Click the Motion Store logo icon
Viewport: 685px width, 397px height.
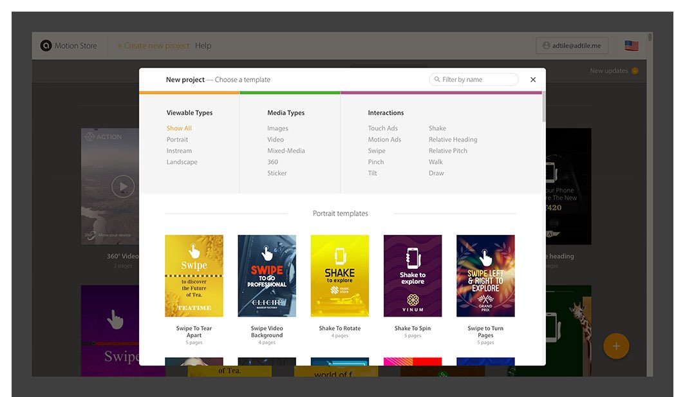coord(46,46)
